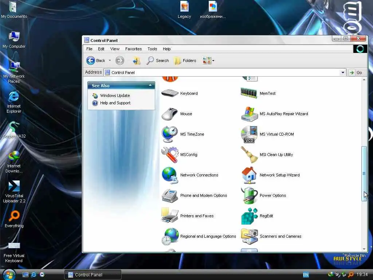Click the Windows Start orb
This screenshot has height=280, width=373.
pyautogui.click(x=9, y=274)
